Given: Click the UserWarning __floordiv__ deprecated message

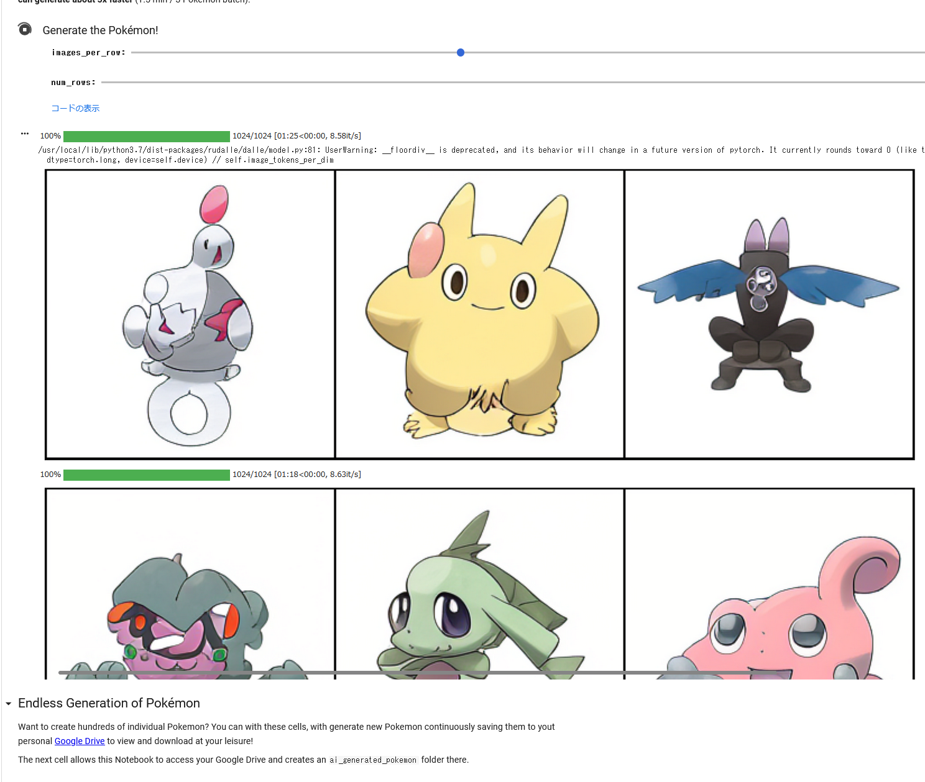Looking at the screenshot, I should tap(481, 150).
